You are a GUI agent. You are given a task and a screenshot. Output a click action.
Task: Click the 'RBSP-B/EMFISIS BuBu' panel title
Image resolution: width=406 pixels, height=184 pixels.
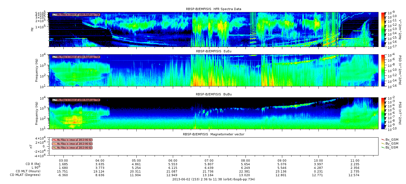click(214, 95)
